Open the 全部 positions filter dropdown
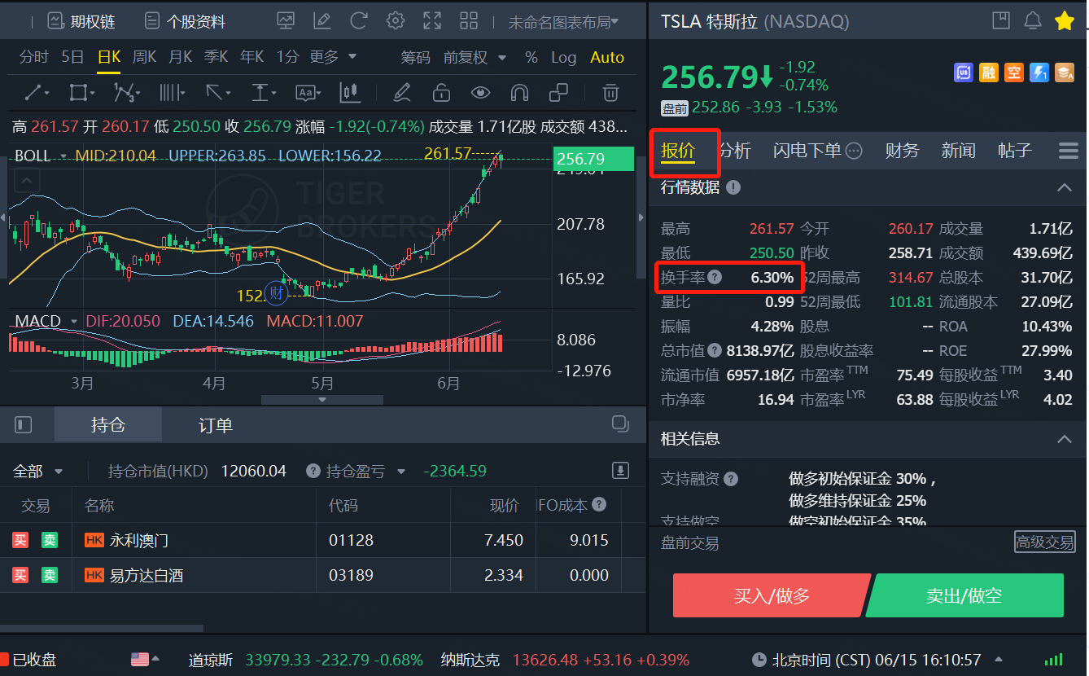Image resolution: width=1089 pixels, height=676 pixels. tap(37, 471)
